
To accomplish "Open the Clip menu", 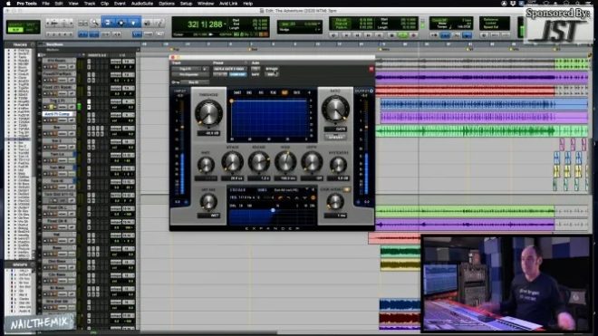I will [x=104, y=4].
